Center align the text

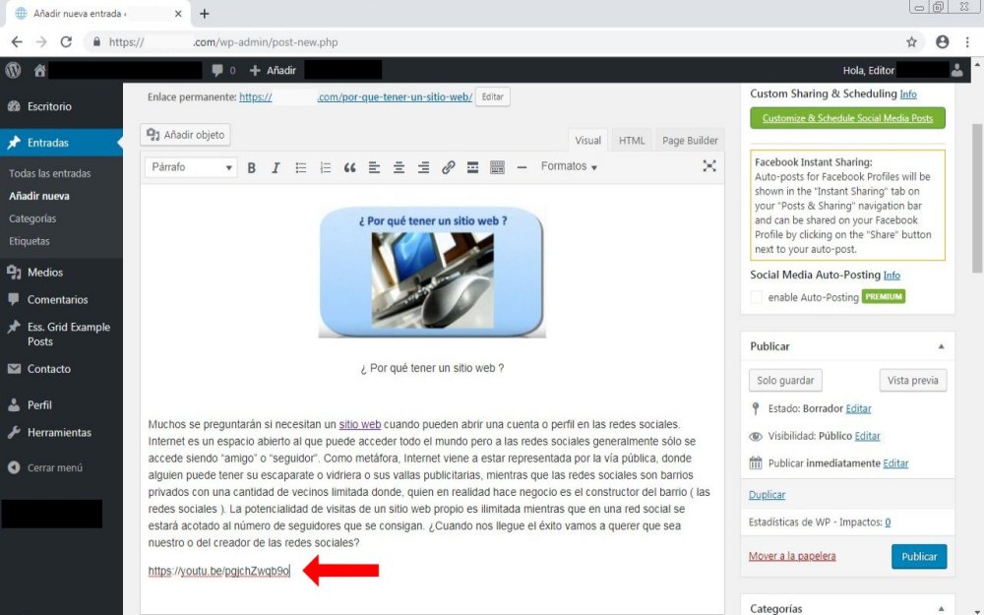pos(399,167)
